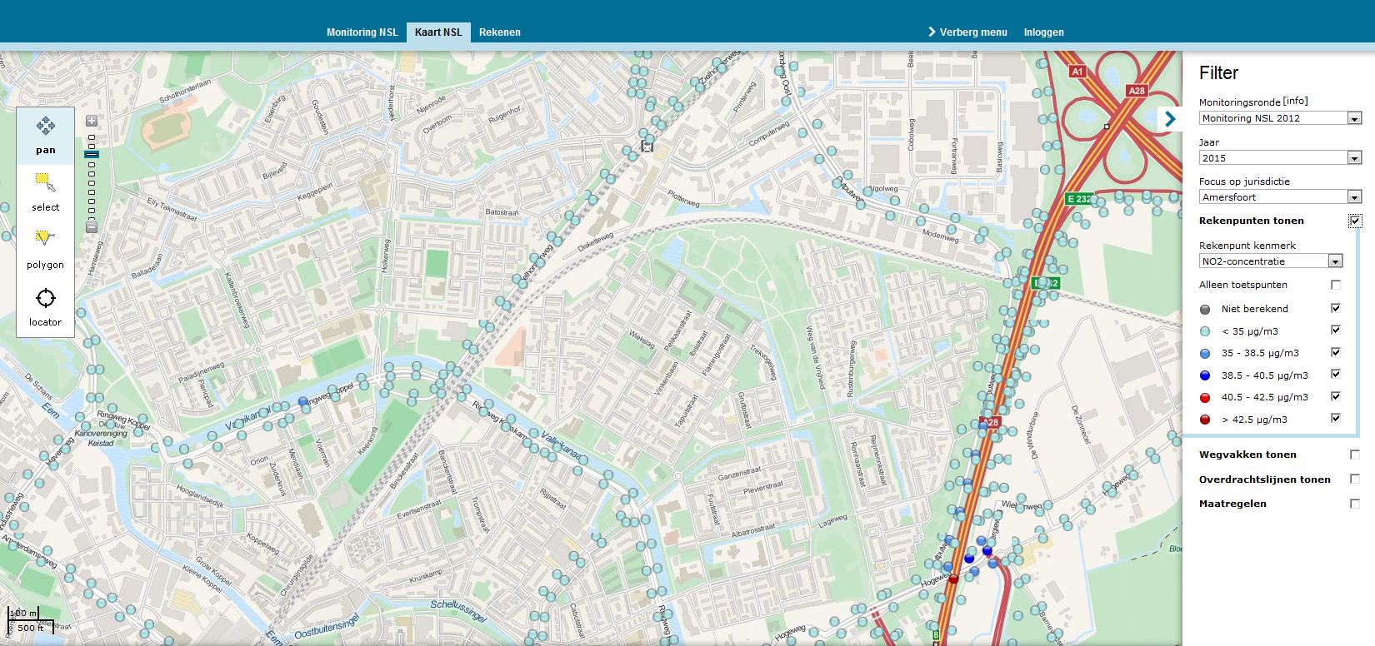Click the green exit 8 marker
This screenshot has height=646, width=1375.
coord(936,635)
